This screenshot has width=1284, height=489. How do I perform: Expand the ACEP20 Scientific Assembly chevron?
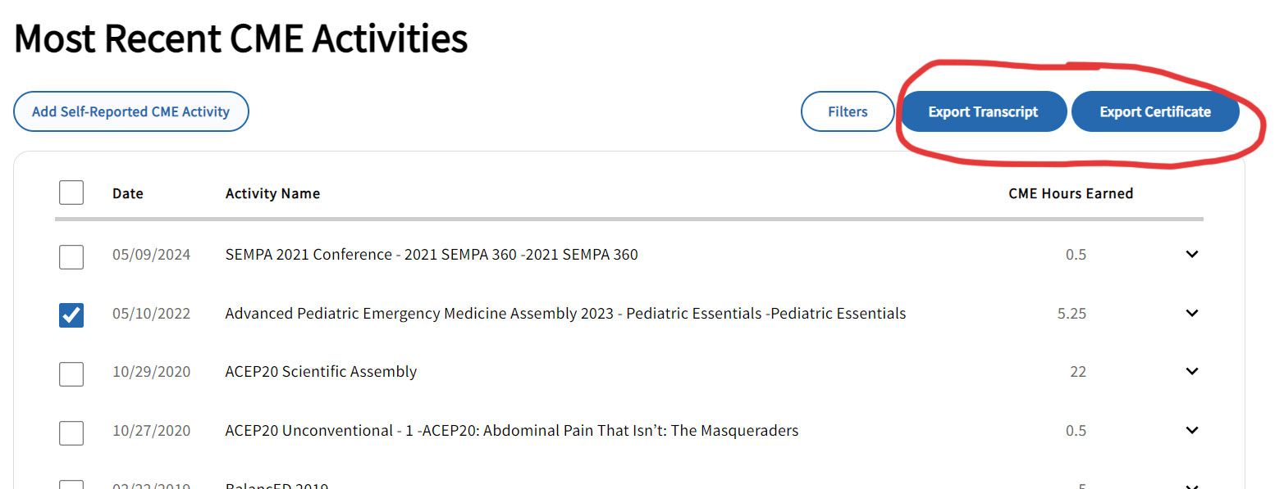coord(1192,372)
